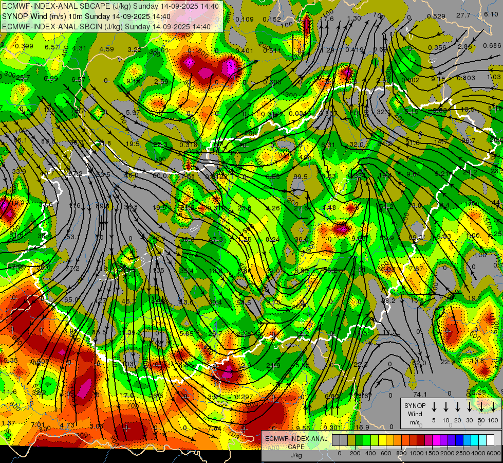The height and width of the screenshot is (463, 503).
Task: Click the map value '0.301'
Action: (332, 428)
